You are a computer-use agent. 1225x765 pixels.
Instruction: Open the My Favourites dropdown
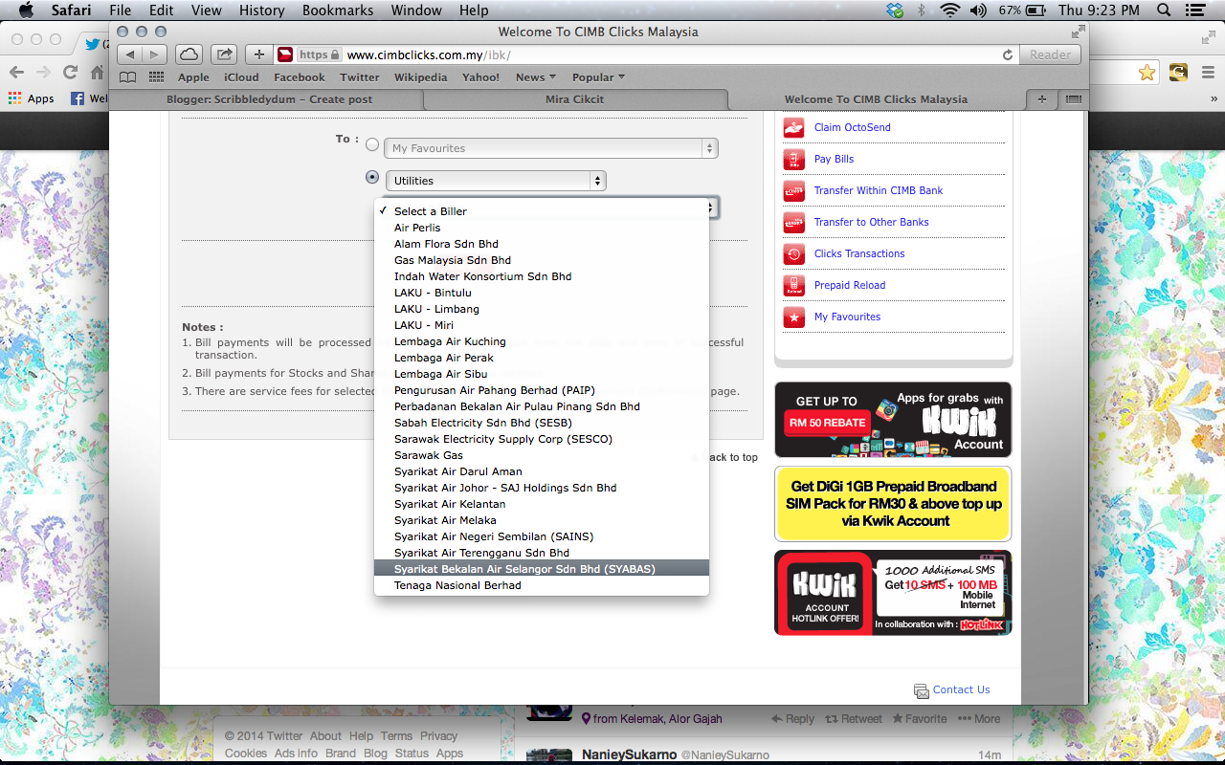(x=551, y=148)
